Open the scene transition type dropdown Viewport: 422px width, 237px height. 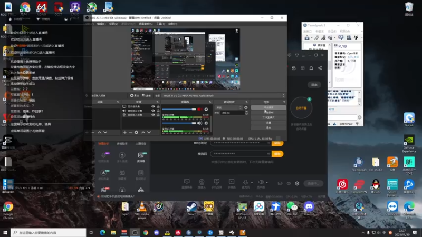click(229, 107)
